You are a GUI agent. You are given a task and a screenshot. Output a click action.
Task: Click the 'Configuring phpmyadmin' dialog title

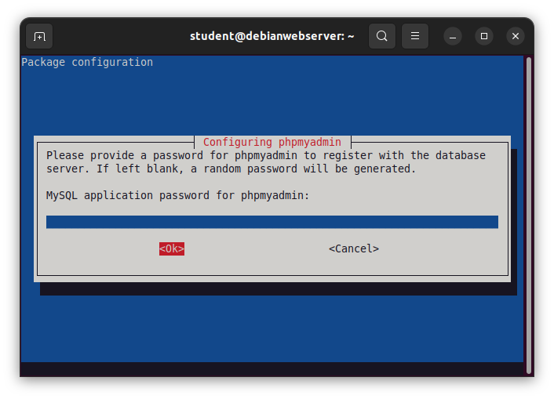tap(272, 142)
